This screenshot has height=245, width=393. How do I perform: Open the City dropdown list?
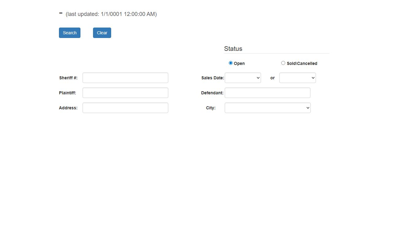pyautogui.click(x=267, y=108)
